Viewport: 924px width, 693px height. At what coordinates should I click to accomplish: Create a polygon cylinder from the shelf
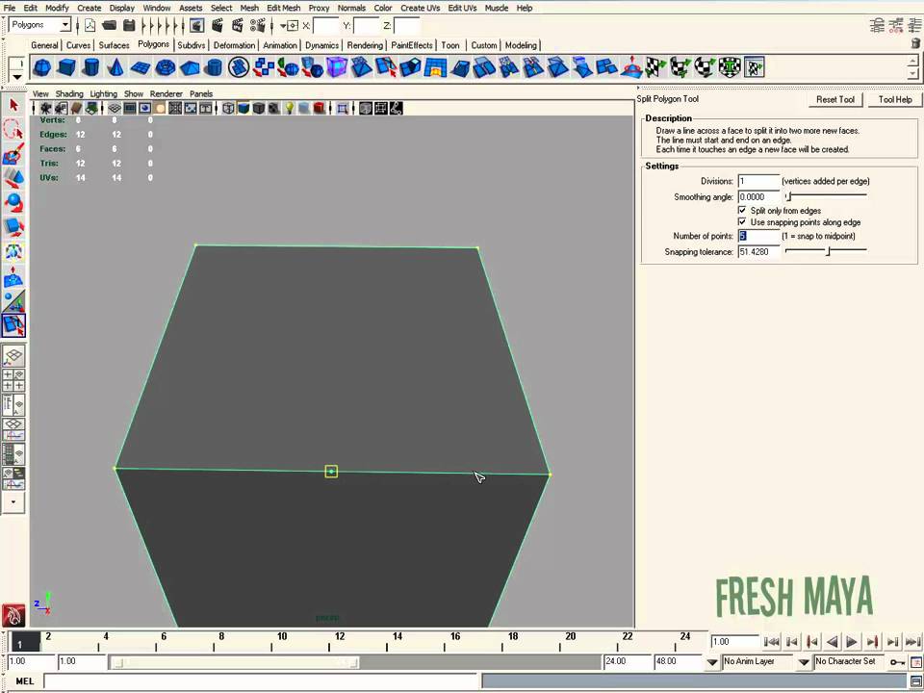(x=90, y=67)
